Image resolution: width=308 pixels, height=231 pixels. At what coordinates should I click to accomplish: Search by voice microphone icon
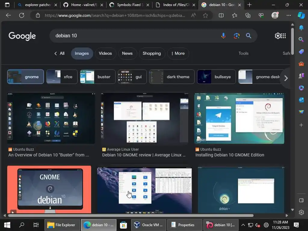tap(223, 36)
